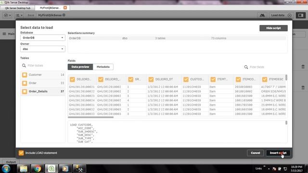
Task: Uncheck the CUSTCO field checkbox
Action: click(x=186, y=79)
